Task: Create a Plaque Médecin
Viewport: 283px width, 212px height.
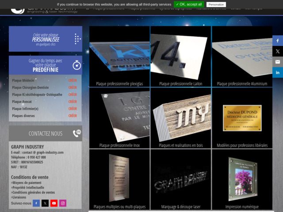Action: coord(73,80)
